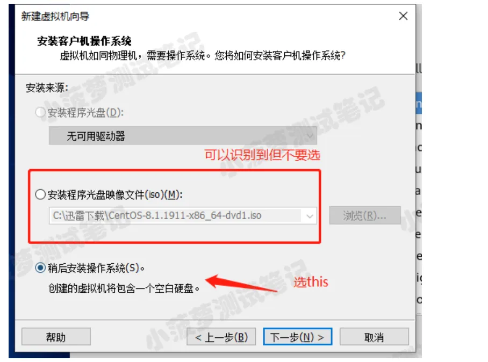Click the 安装来源 label
Screen dimensions: 488x362
pyautogui.click(x=47, y=88)
